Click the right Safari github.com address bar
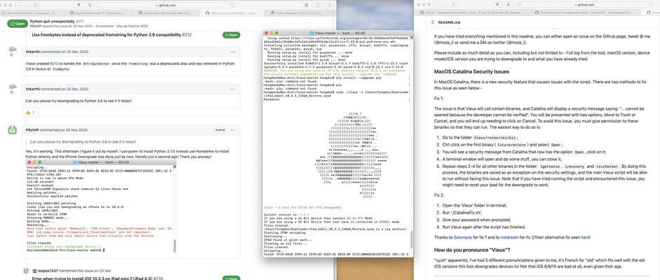The height and width of the screenshot is (280, 660). (584, 5)
